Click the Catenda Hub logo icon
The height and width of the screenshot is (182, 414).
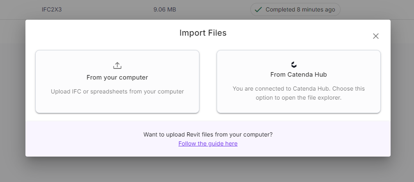(294, 65)
